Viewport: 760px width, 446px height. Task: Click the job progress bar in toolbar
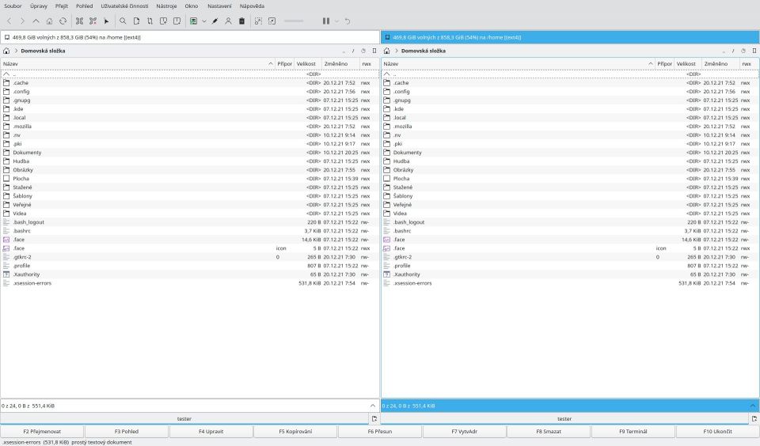[x=294, y=21]
